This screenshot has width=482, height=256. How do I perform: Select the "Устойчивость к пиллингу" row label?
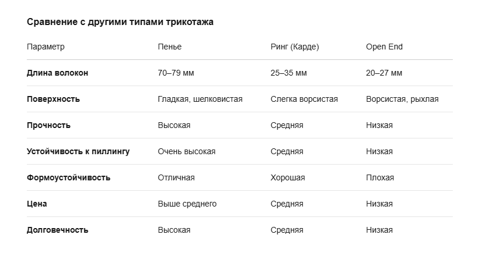(x=78, y=151)
